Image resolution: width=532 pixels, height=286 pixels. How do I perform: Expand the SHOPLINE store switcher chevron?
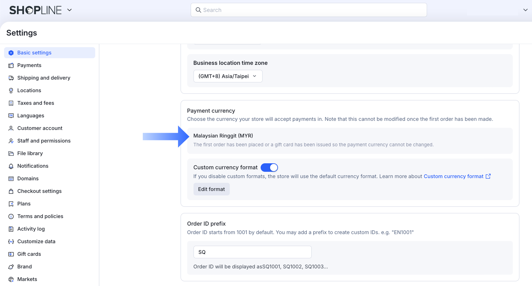point(70,10)
